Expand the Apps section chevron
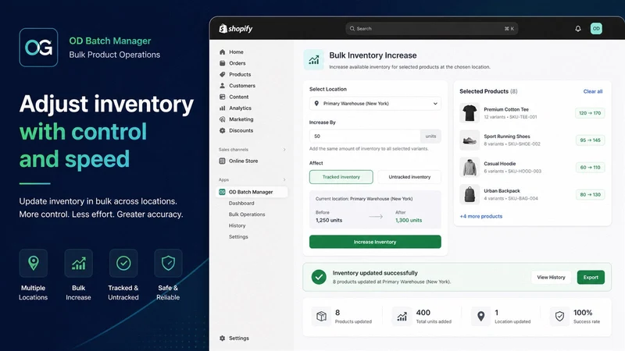 [x=284, y=180]
